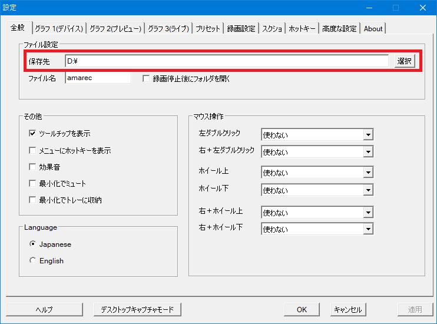
Task: Open the About tab
Action: 373,28
